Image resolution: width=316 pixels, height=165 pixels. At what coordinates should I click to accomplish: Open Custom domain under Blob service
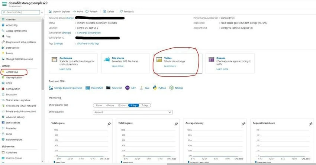coord(14,158)
